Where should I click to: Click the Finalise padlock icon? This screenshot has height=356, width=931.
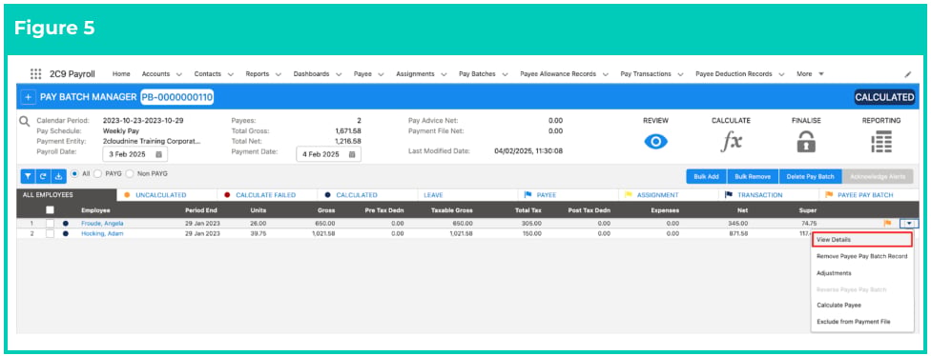806,142
